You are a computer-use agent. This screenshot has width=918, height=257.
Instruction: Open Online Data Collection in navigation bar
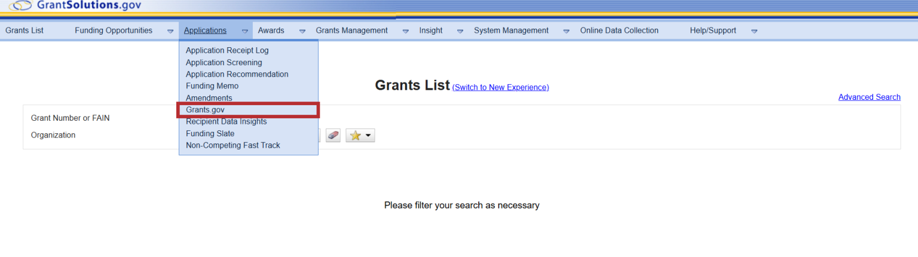pyautogui.click(x=619, y=30)
